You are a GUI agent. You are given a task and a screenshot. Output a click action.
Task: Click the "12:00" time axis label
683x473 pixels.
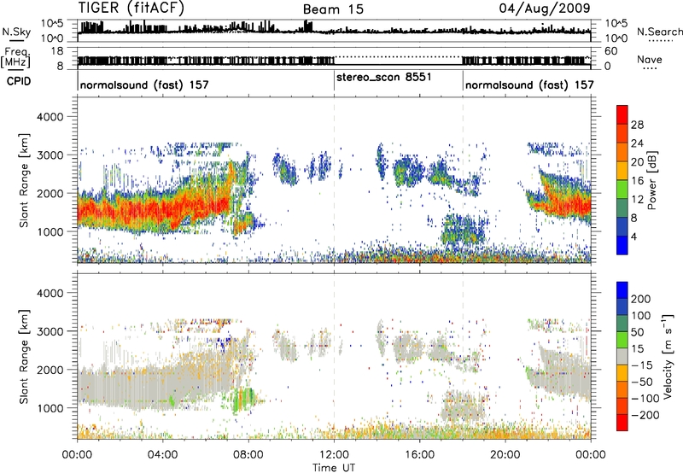pos(334,455)
